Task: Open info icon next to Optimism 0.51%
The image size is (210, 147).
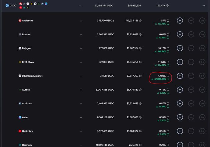Action: 168,131
